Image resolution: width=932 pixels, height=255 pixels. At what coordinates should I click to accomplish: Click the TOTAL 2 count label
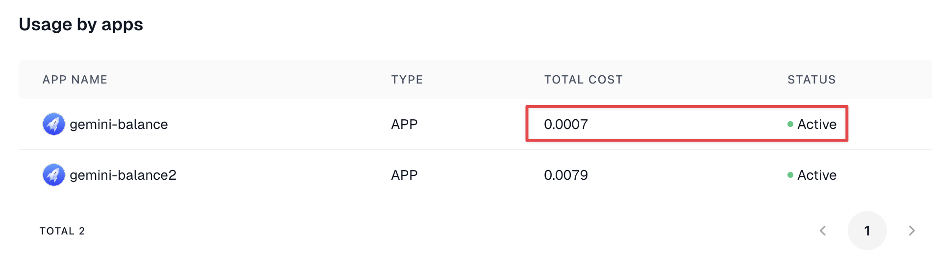click(x=62, y=231)
